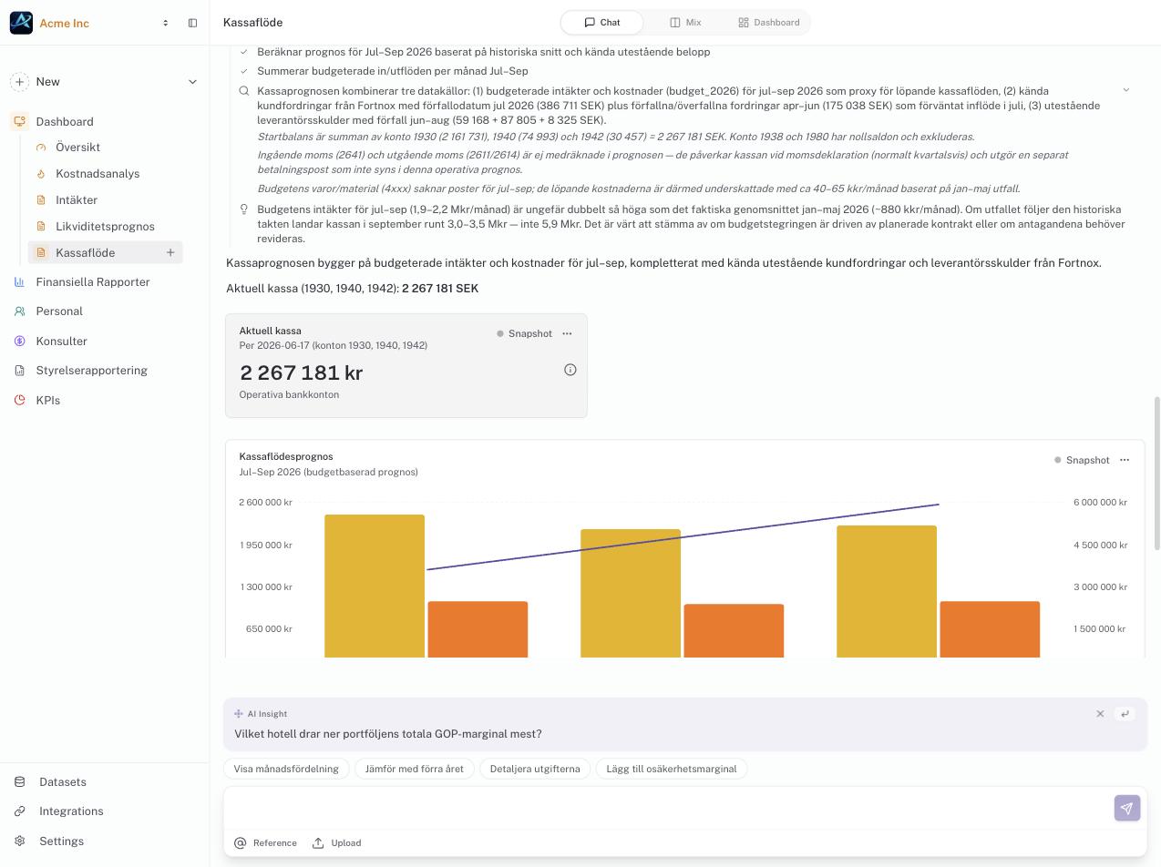Click the magnifier icon beside Kassaprognosen text
This screenshot has height=867, width=1161.
point(244,91)
